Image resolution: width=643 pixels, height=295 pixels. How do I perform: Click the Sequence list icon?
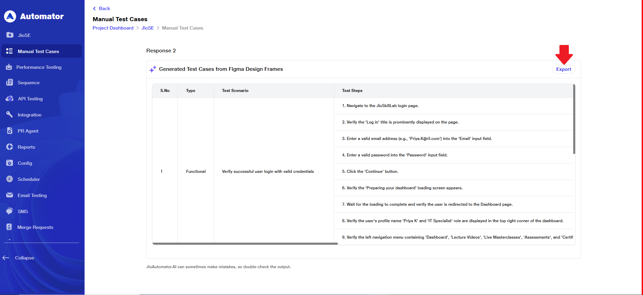pos(9,83)
